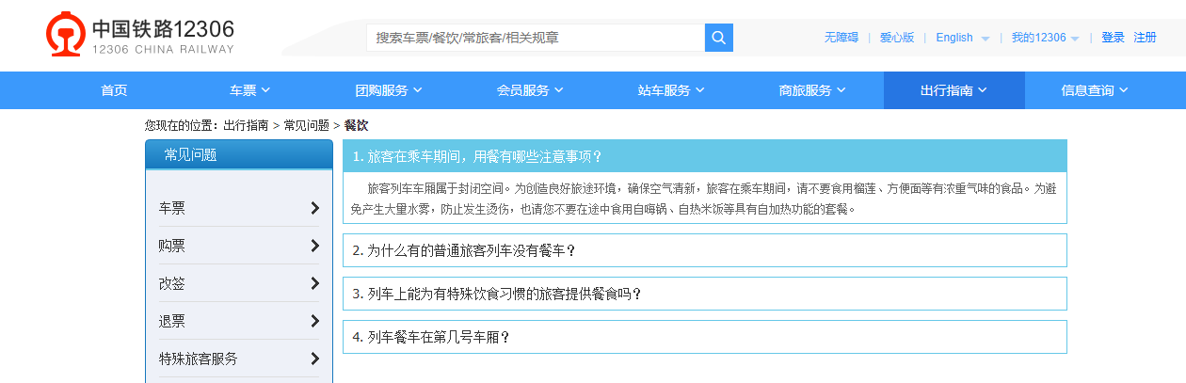Expand the 我的12306 dropdown
This screenshot has height=383, width=1186.
[1046, 38]
